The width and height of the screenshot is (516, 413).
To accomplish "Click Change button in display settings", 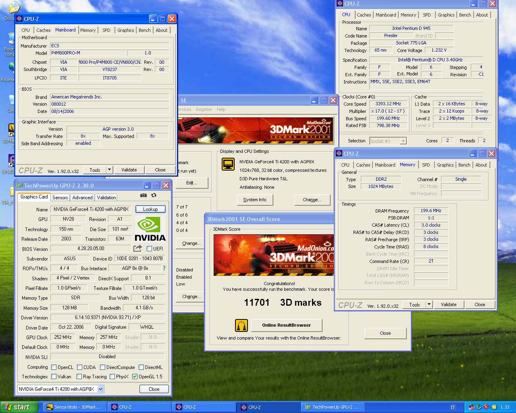I will pos(312,200).
